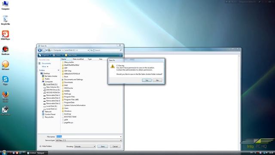Image resolution: width=275 pixels, height=155 pixels.
Task: Select the Downloads folder in file list
Action: (67, 82)
